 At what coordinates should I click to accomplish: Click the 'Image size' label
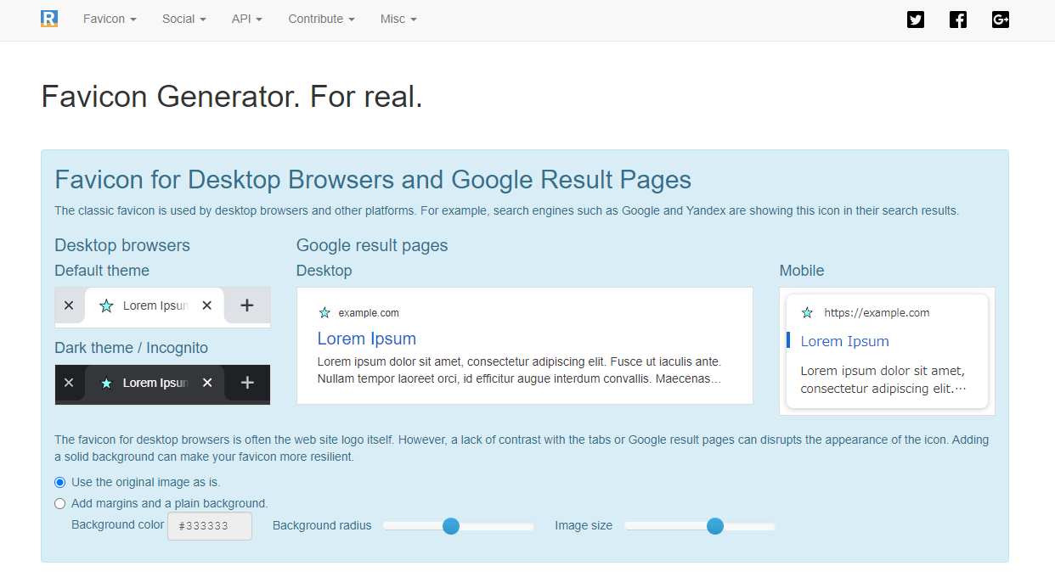[x=584, y=525]
